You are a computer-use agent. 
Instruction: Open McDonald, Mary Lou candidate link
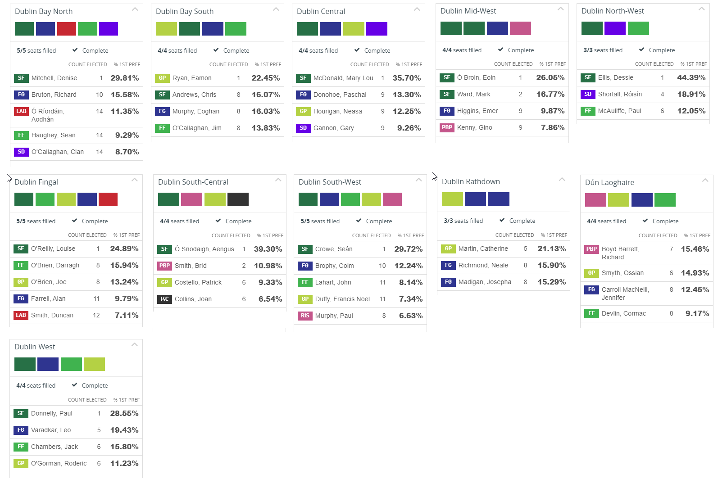point(343,78)
